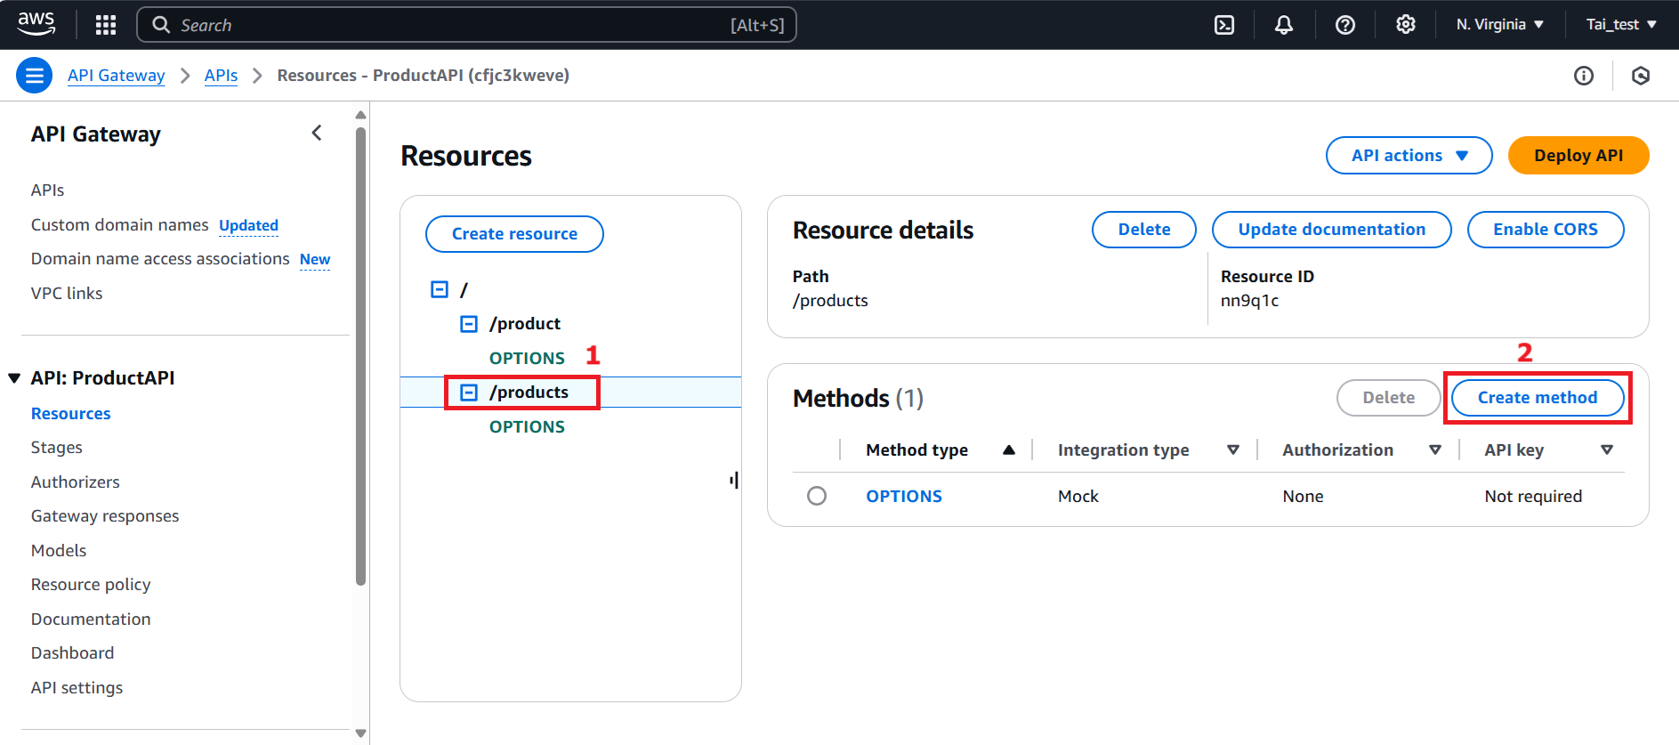Click the sidebar scroll down arrow

pyautogui.click(x=360, y=733)
